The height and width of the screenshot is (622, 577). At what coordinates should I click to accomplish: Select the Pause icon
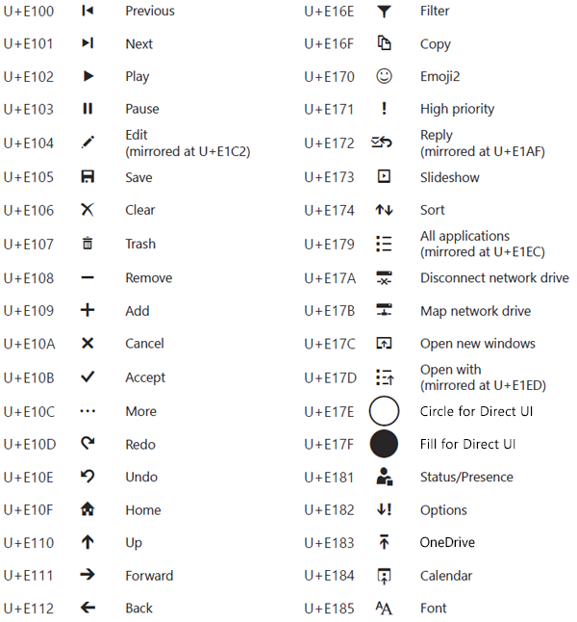tap(88, 109)
